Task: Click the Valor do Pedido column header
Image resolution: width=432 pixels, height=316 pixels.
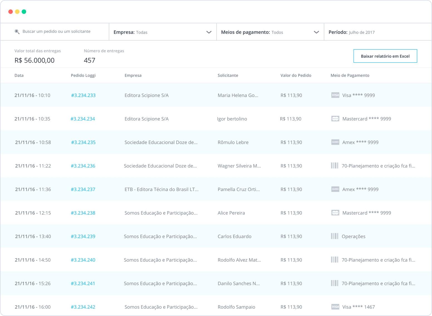Action: tap(296, 76)
